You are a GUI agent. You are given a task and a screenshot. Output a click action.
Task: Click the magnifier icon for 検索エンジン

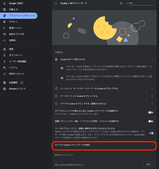click(4, 28)
